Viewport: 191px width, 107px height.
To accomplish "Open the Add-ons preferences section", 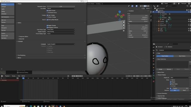I will click(7, 20).
